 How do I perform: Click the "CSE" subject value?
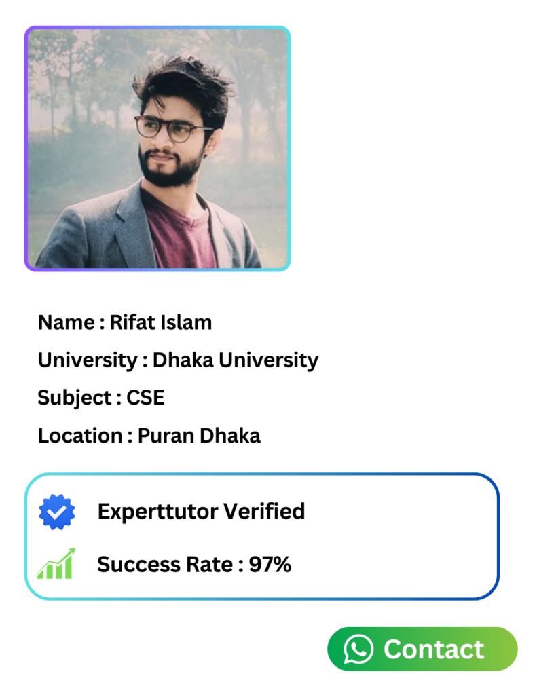point(145,397)
